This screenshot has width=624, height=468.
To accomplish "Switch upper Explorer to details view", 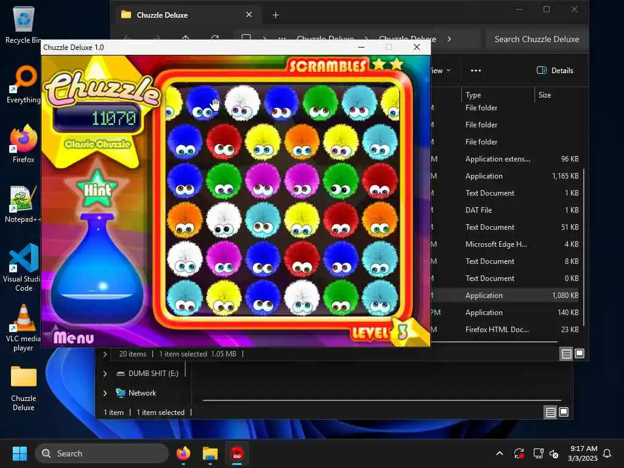I will click(x=566, y=353).
